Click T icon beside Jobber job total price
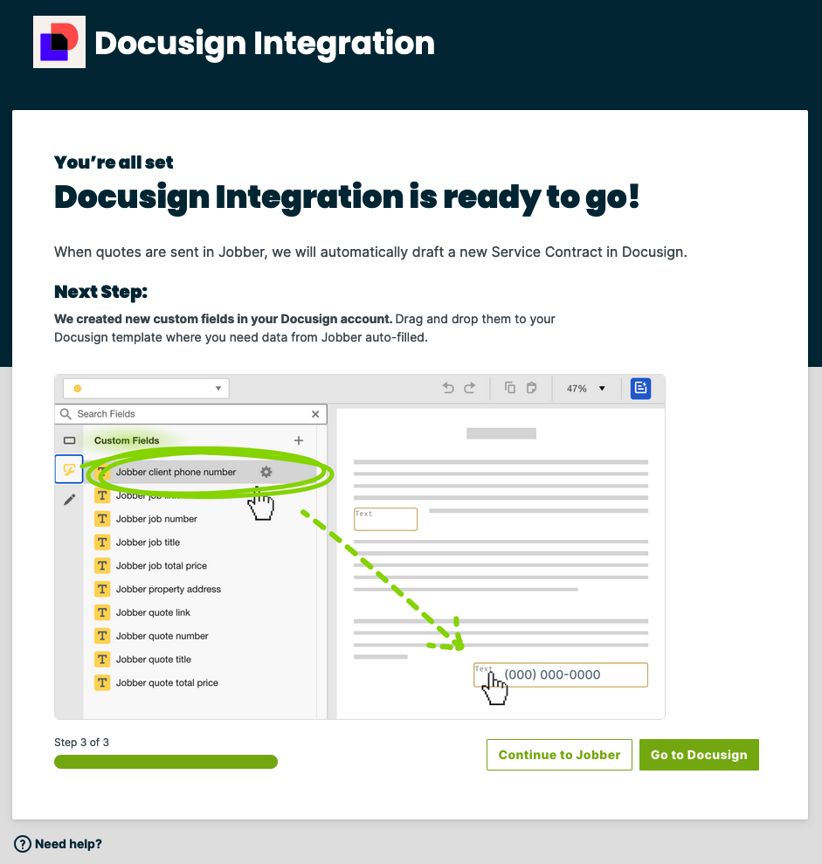The height and width of the screenshot is (864, 822). point(102,566)
